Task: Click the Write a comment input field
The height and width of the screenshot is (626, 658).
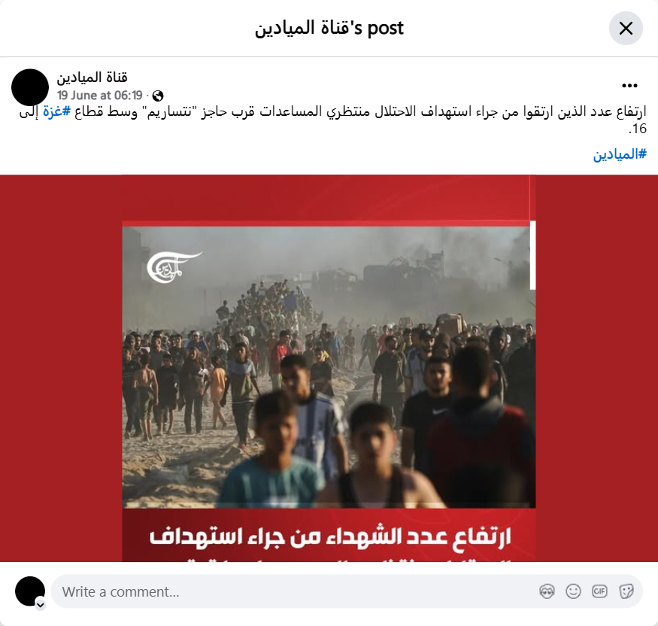Action: coord(294,591)
